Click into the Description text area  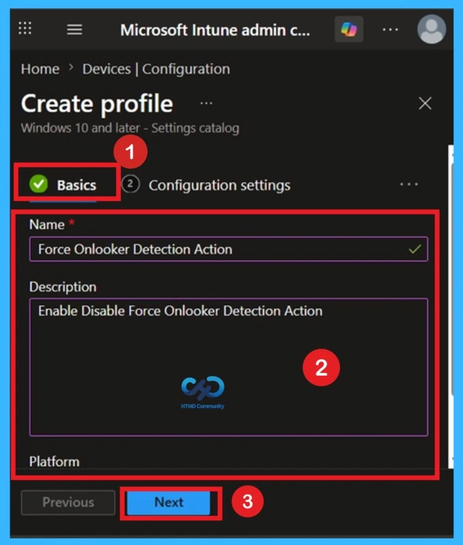click(228, 367)
